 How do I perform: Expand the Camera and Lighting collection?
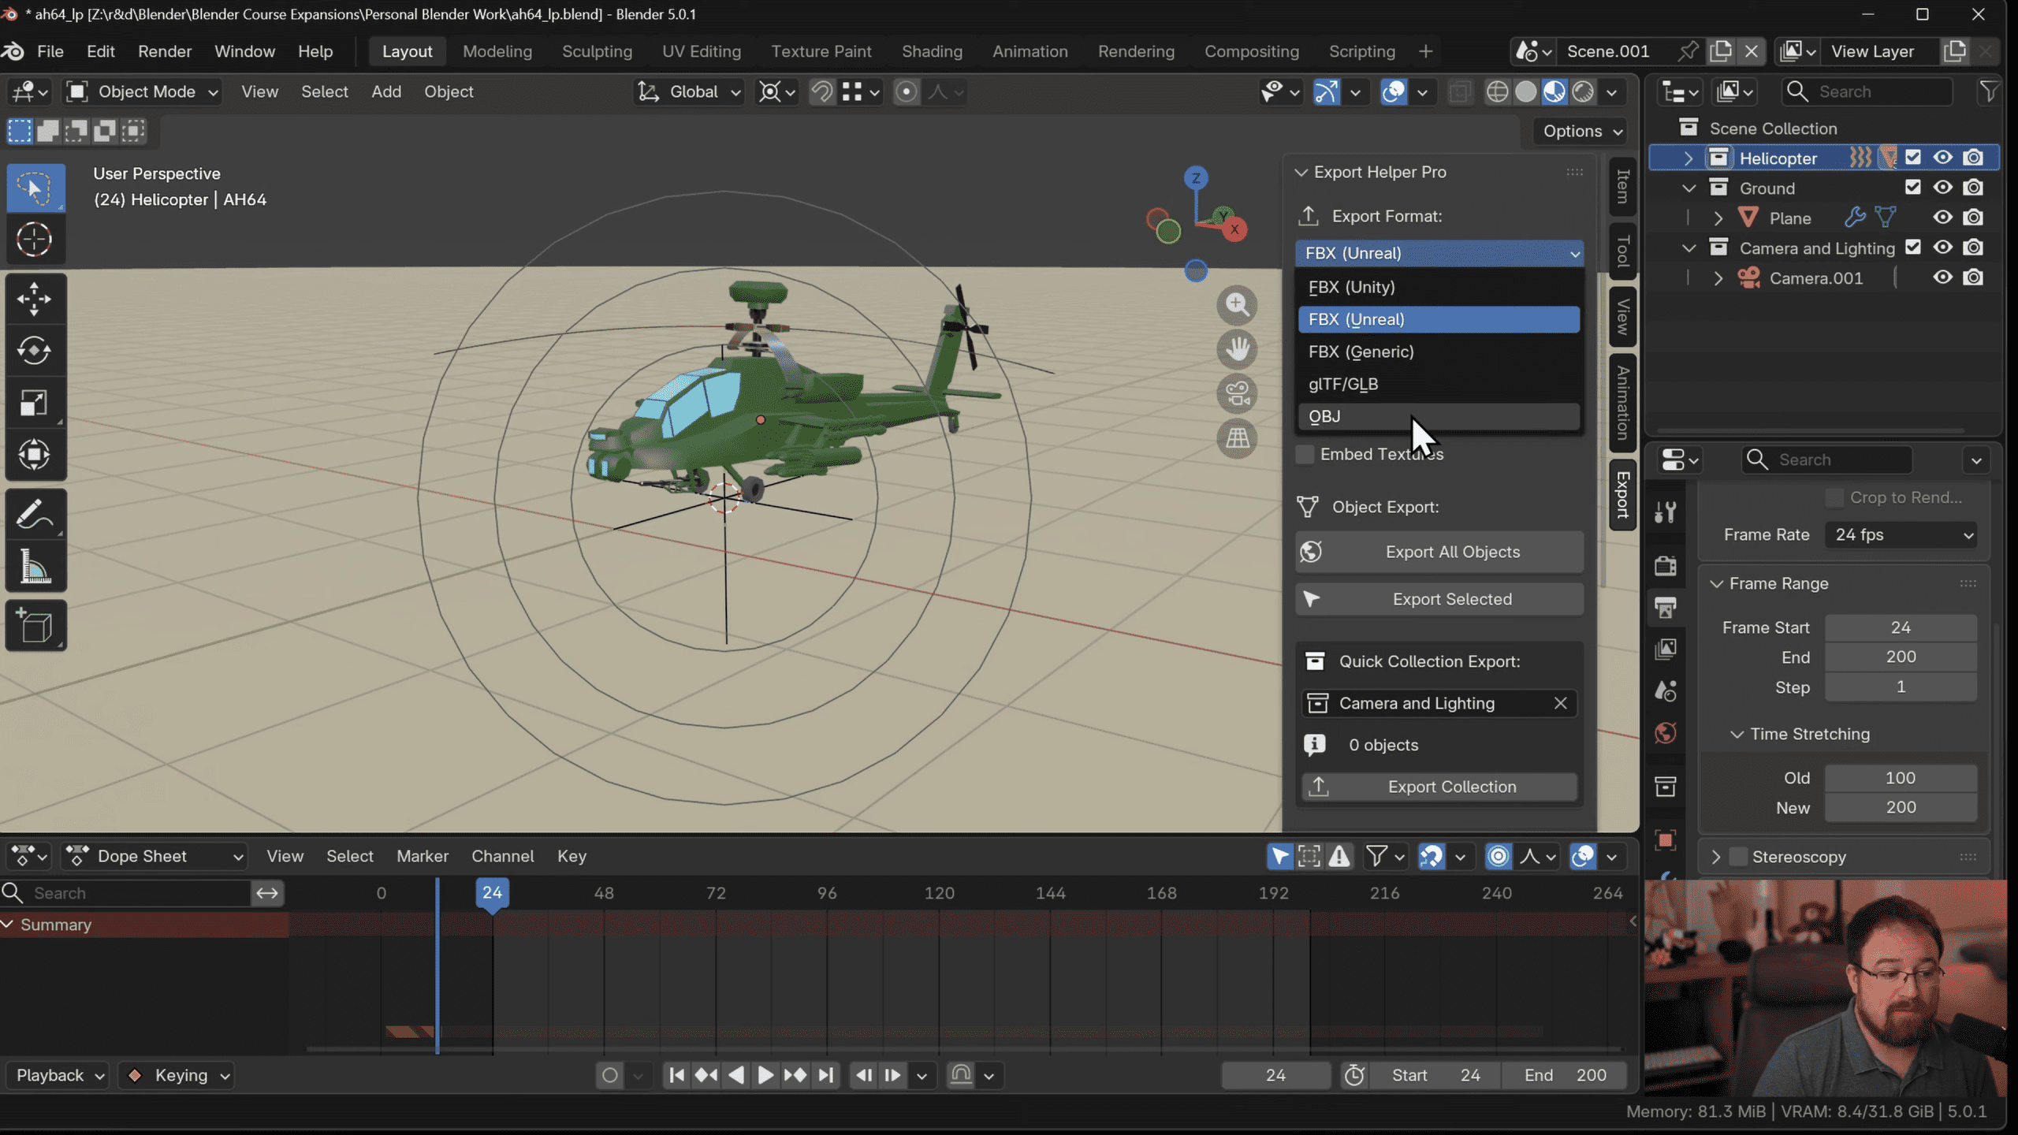click(x=1688, y=247)
